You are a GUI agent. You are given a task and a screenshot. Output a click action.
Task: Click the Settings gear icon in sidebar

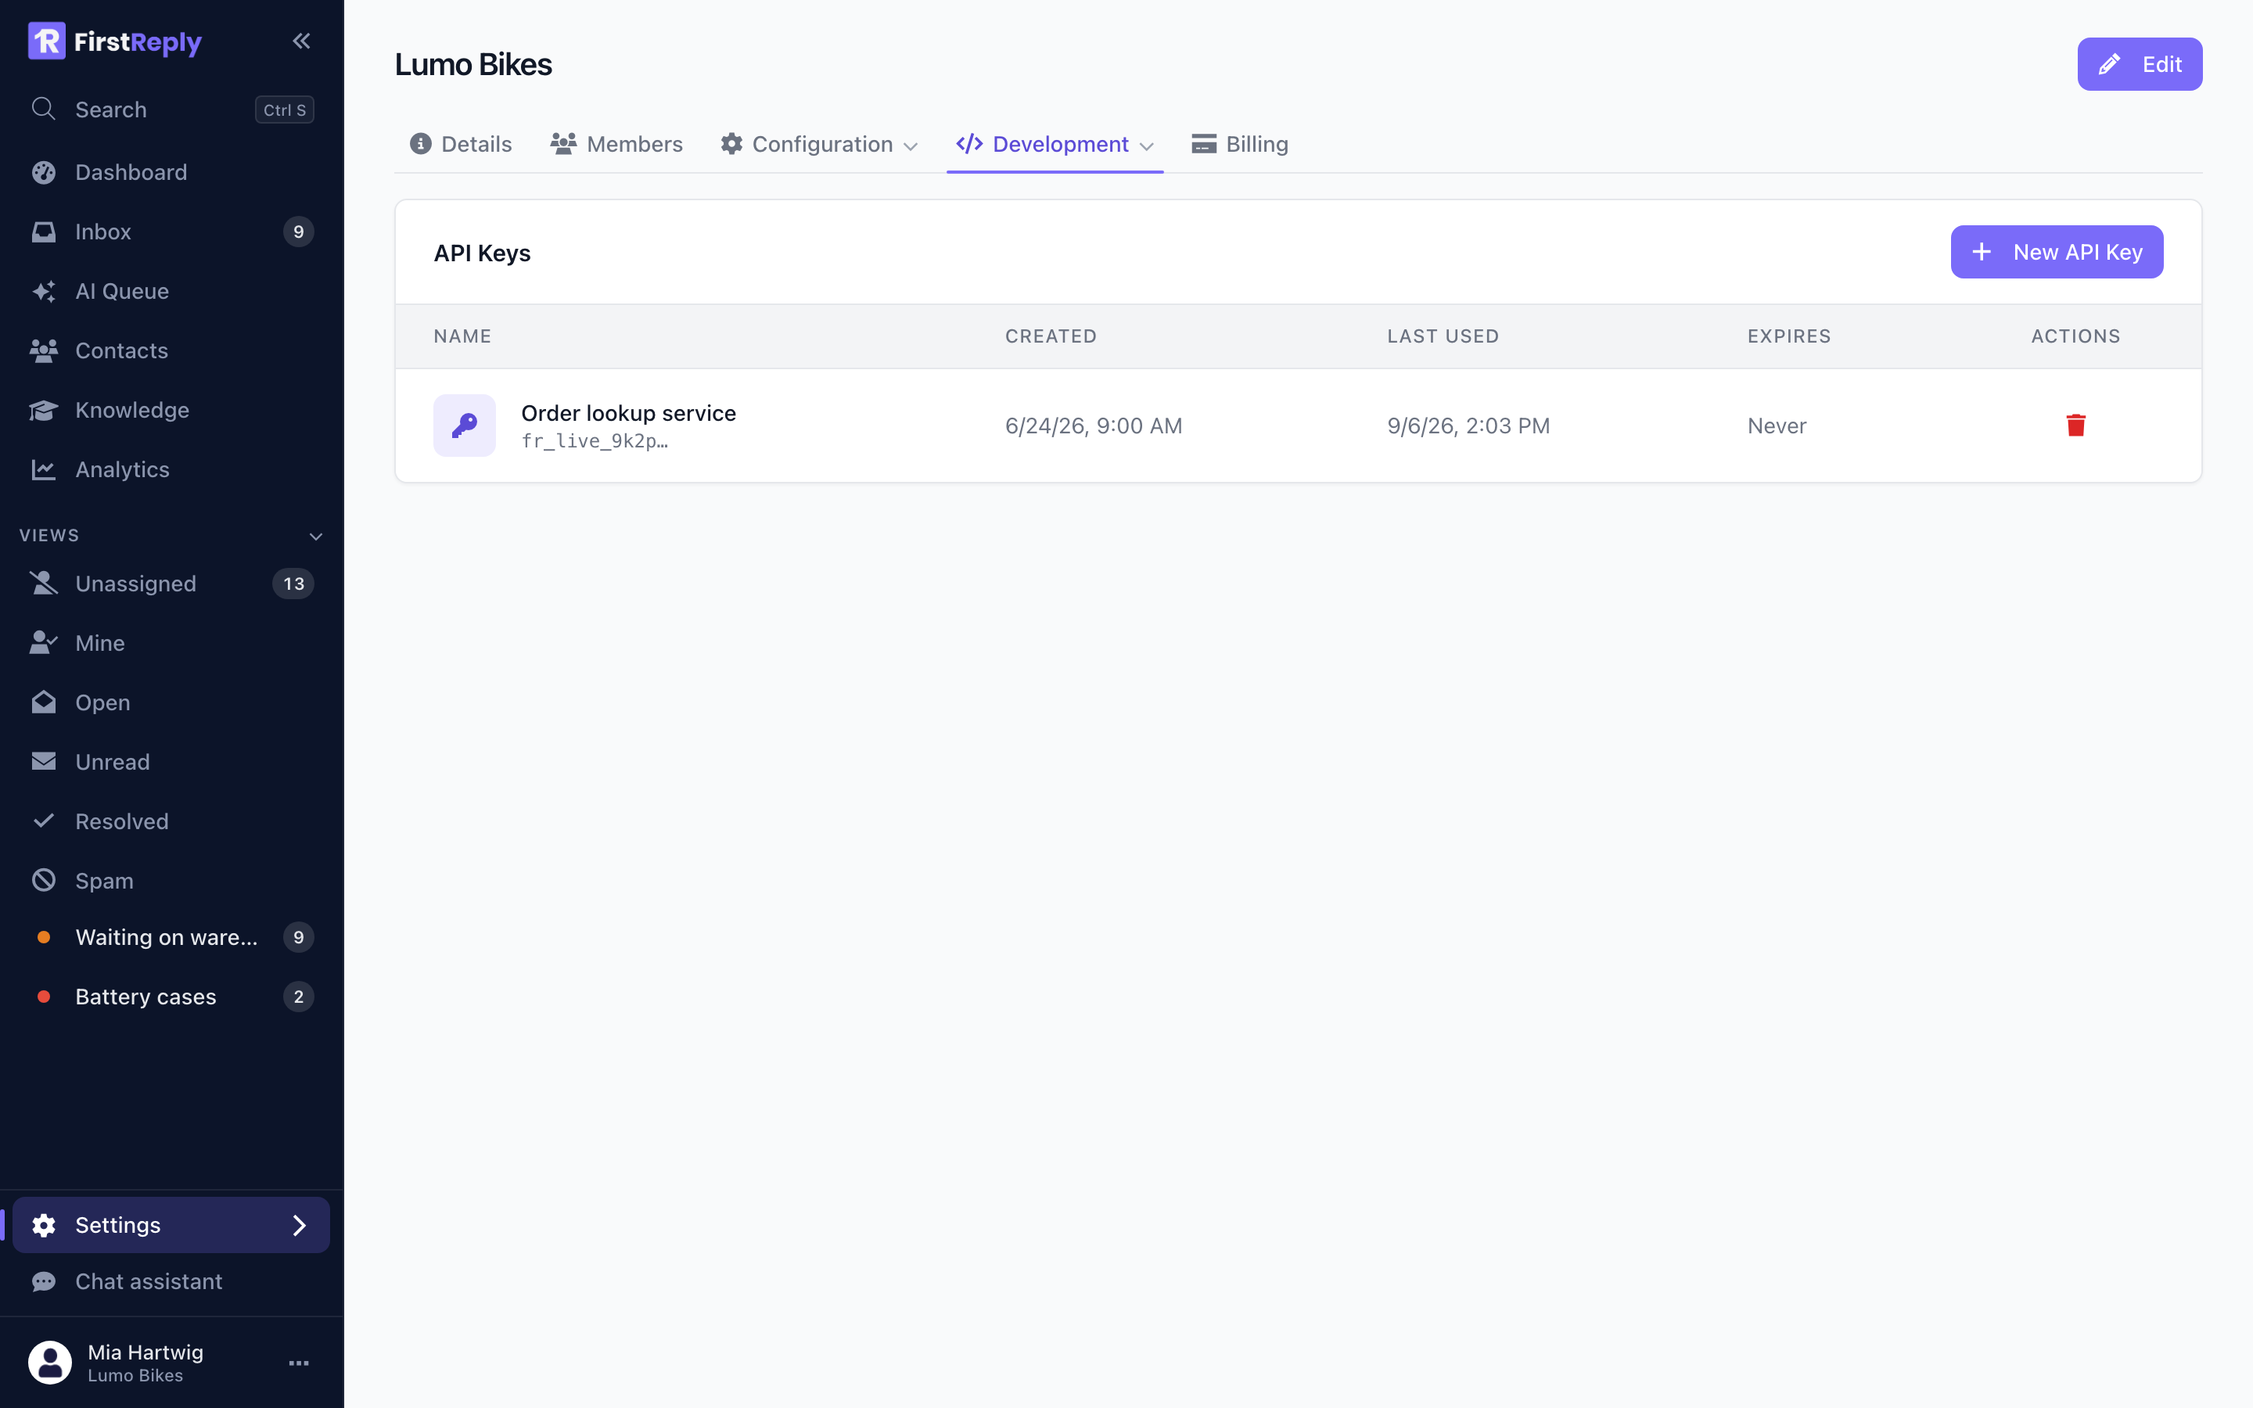pyautogui.click(x=44, y=1226)
